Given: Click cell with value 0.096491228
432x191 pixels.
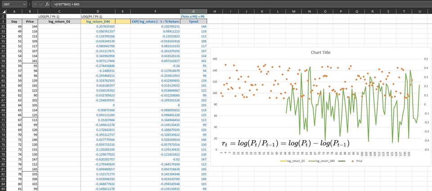Looking at the screenshot, I should tap(155, 115).
